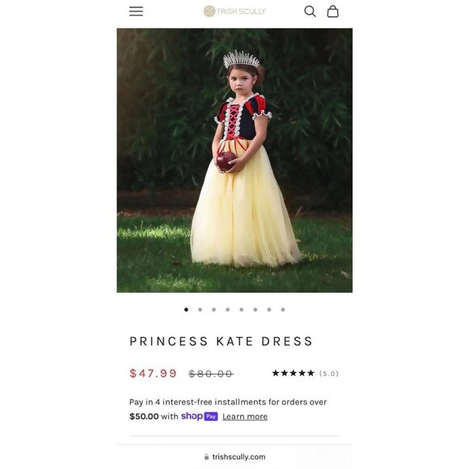Open the search magnifier icon
Viewport: 469px width, 469px height.
click(x=310, y=11)
